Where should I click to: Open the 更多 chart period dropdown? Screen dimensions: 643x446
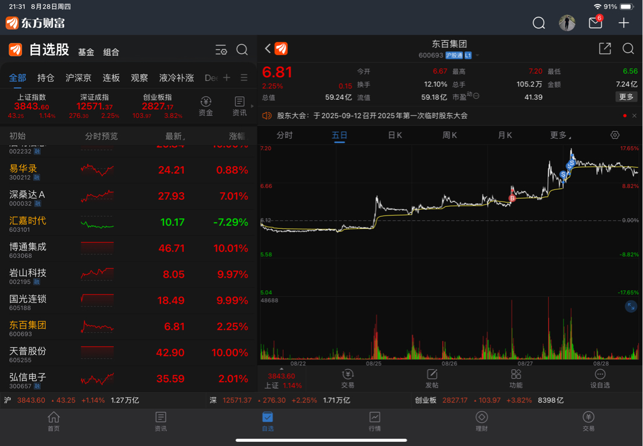[560, 135]
